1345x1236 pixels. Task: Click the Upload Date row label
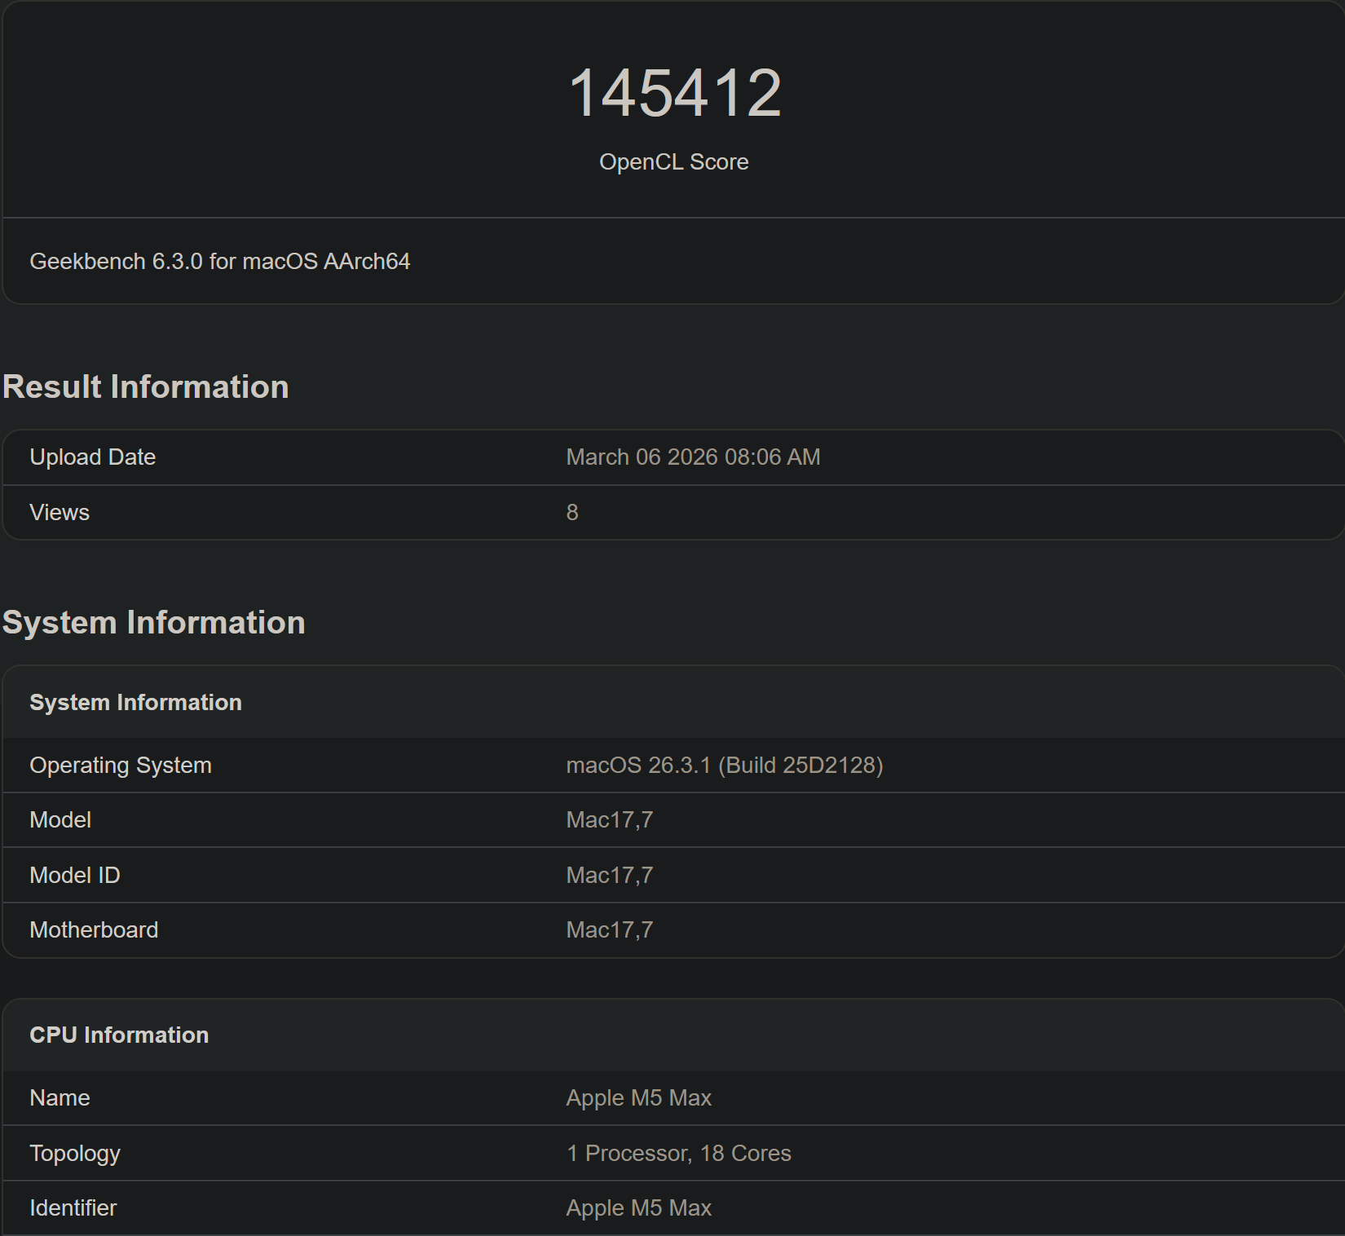(x=92, y=457)
